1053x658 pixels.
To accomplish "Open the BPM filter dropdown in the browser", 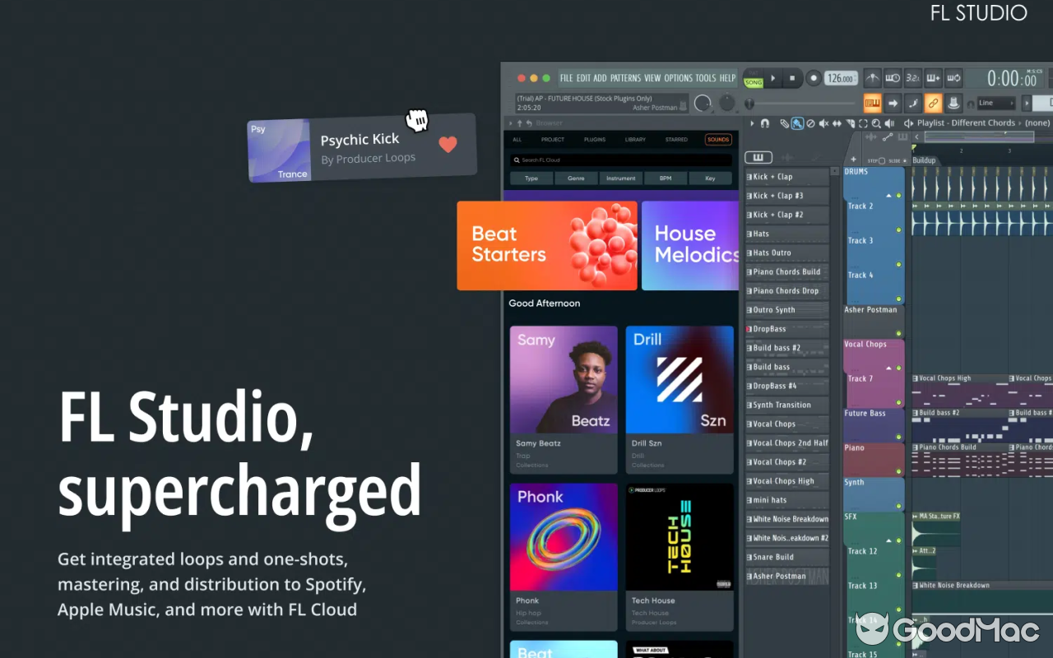I will click(x=665, y=178).
